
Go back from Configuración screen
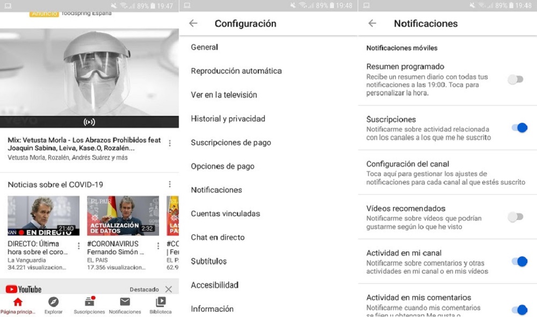click(x=193, y=23)
